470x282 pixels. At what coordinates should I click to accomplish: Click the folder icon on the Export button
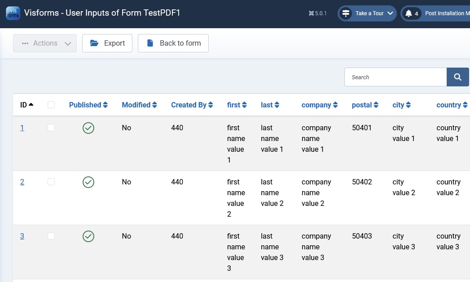(94, 43)
